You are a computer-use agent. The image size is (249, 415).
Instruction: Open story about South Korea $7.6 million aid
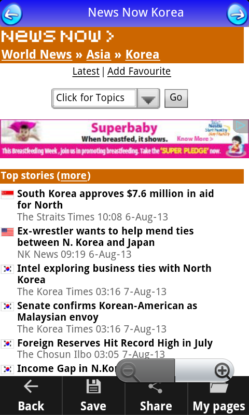(x=115, y=199)
